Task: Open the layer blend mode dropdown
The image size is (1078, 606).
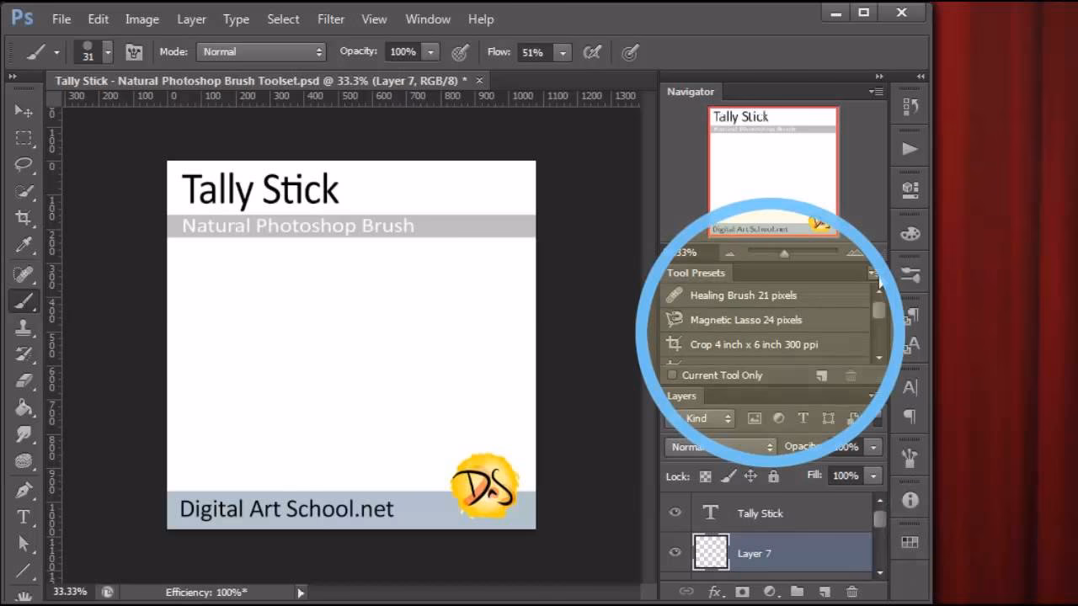Action: coord(720,447)
